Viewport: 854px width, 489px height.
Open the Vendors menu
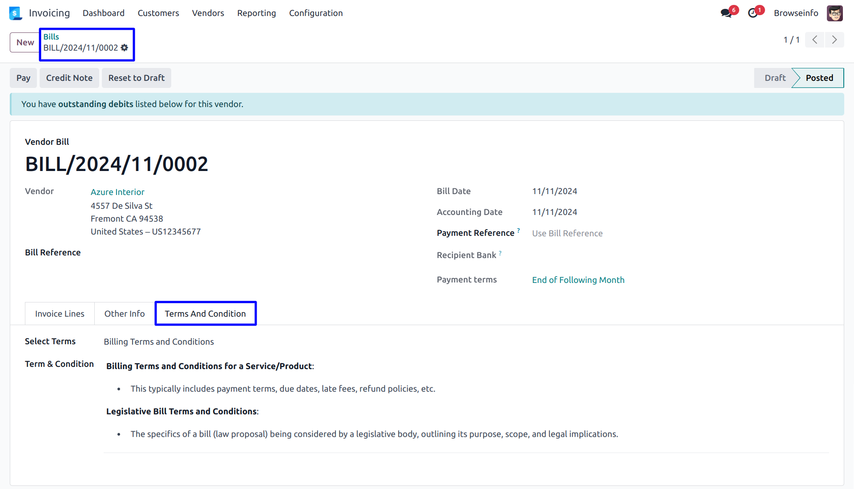208,13
